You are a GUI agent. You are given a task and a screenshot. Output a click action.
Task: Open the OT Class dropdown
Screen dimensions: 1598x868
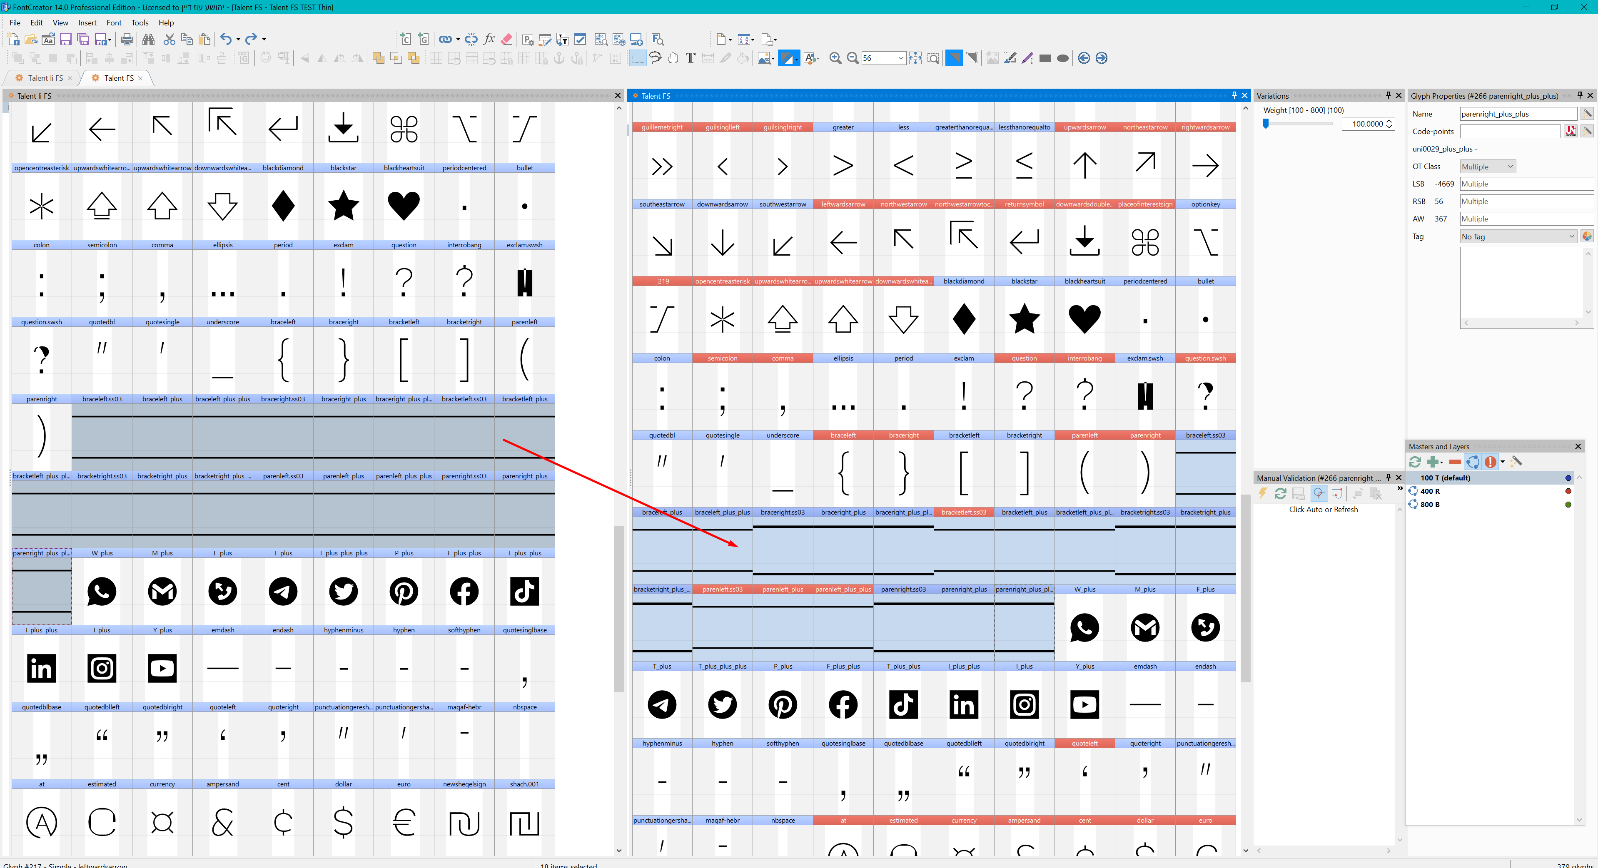1488,167
